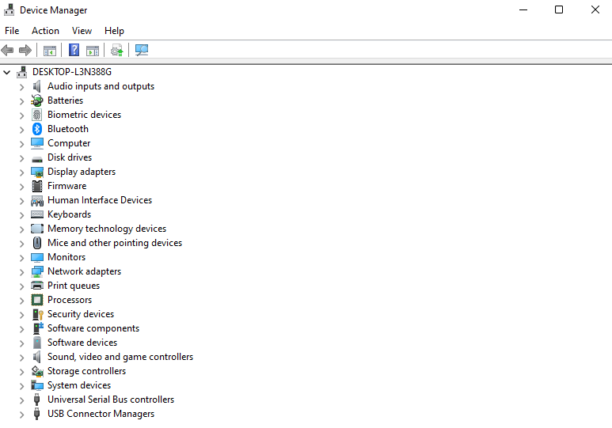This screenshot has width=612, height=428.
Task: Select the 'Security devices' label
Action: pos(81,314)
